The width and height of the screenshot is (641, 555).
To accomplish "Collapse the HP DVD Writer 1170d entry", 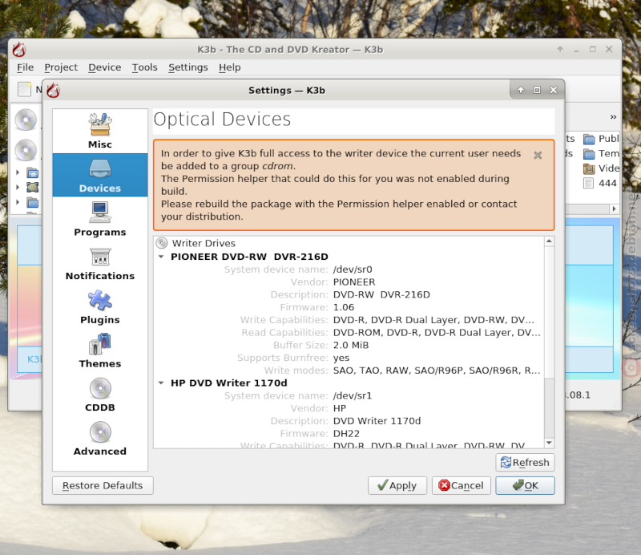I will tap(161, 383).
